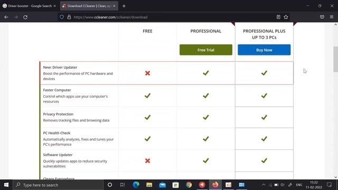Open volume control in system tray
This screenshot has height=190, width=338.
[x=283, y=185]
